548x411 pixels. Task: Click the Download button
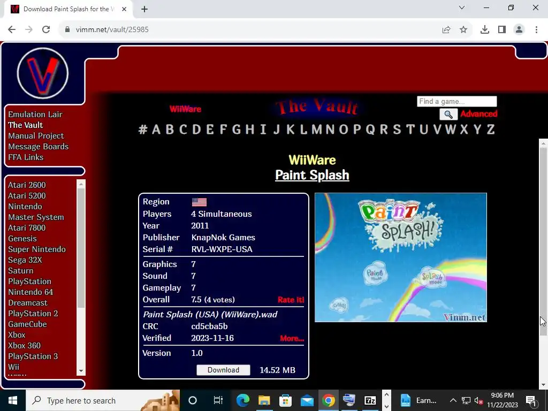coord(223,370)
